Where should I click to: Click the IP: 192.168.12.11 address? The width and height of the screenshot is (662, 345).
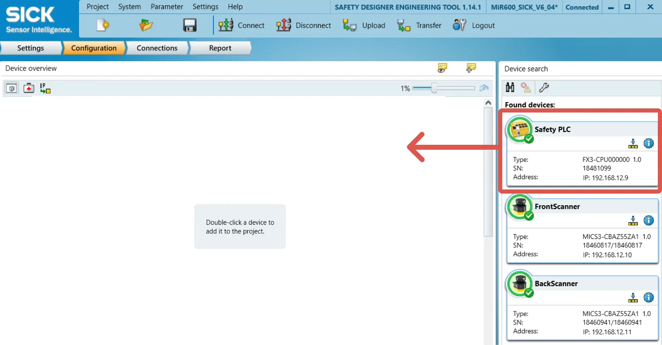point(607,332)
